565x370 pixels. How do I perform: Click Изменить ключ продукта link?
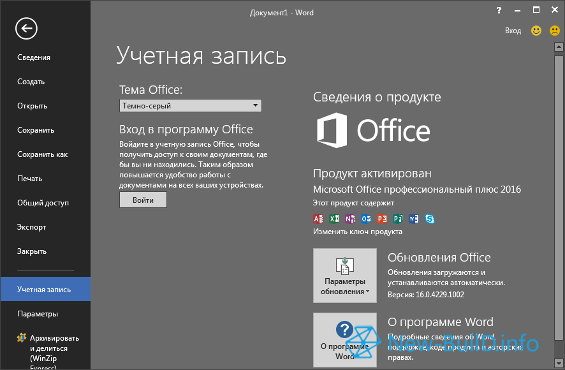point(358,232)
